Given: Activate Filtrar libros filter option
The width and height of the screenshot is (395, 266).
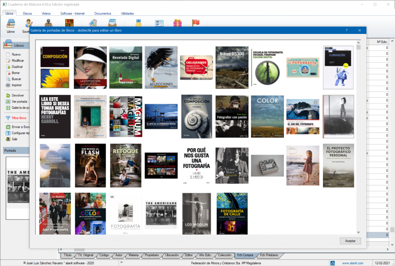Looking at the screenshot, I should click(19, 118).
